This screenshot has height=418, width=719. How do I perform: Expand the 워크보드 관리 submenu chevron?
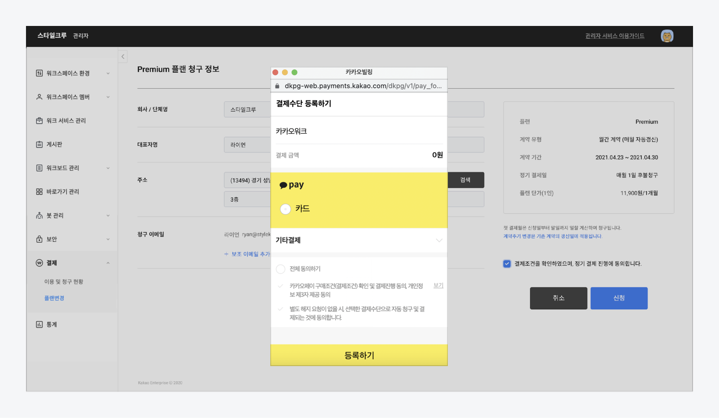tap(108, 168)
